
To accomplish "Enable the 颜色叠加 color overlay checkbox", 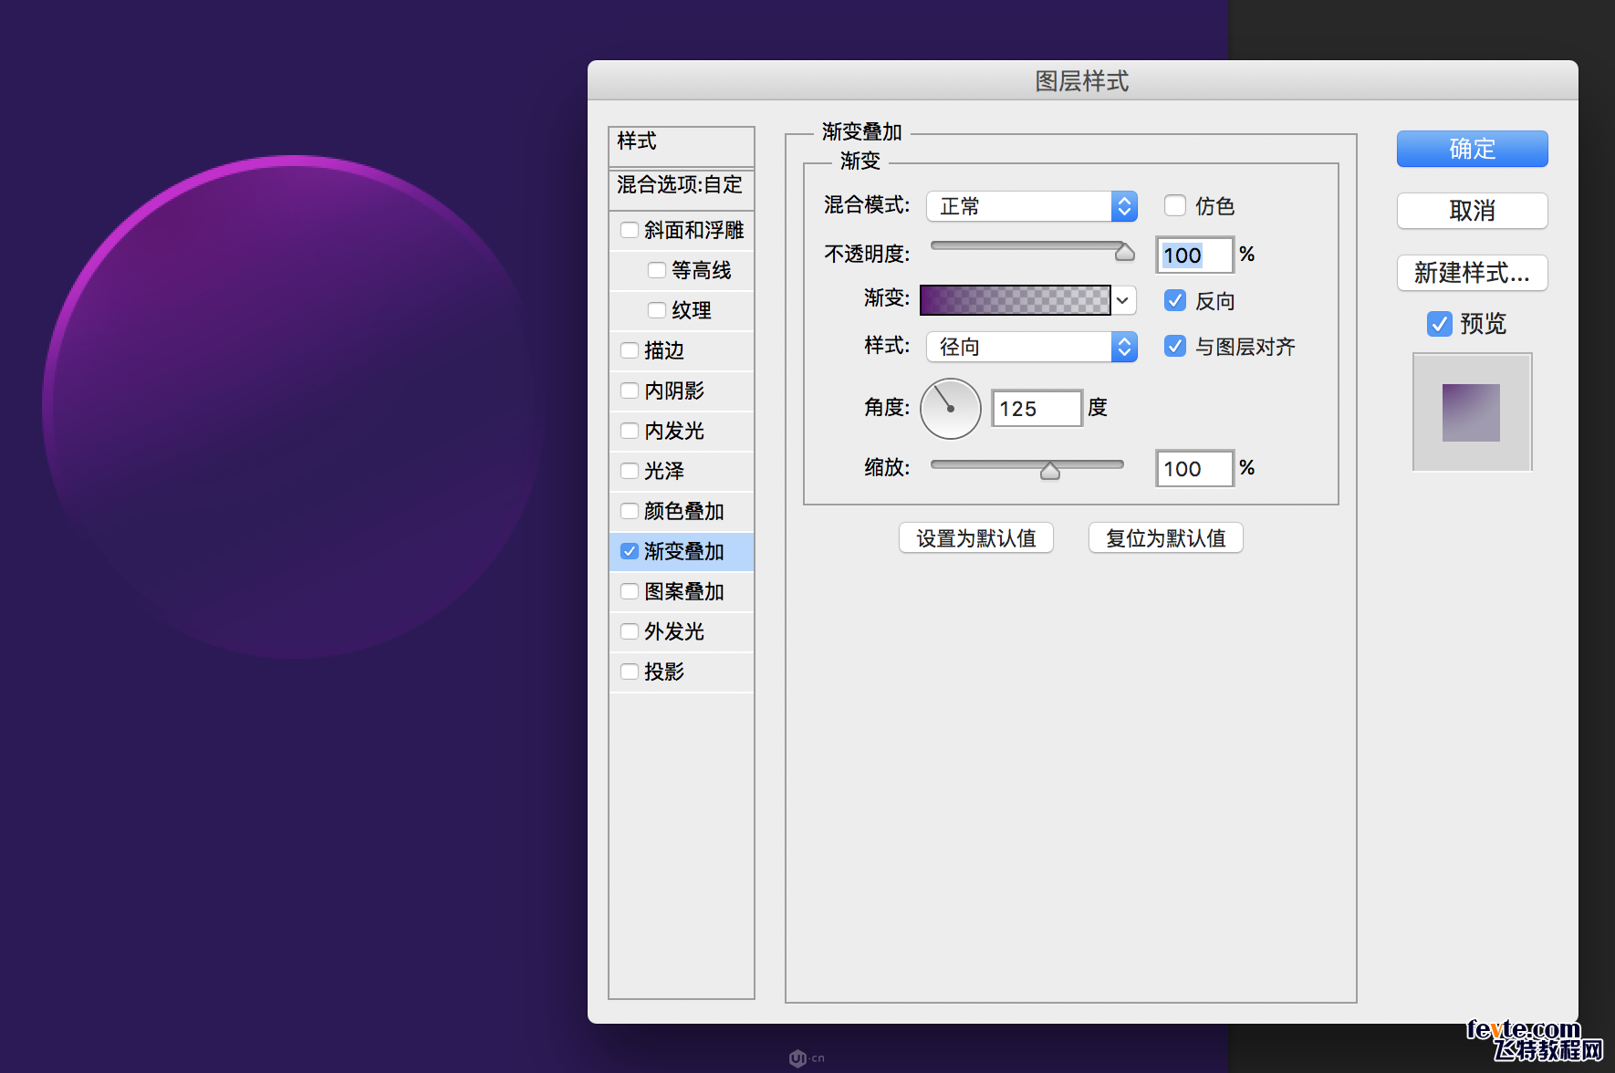I will tap(630, 511).
